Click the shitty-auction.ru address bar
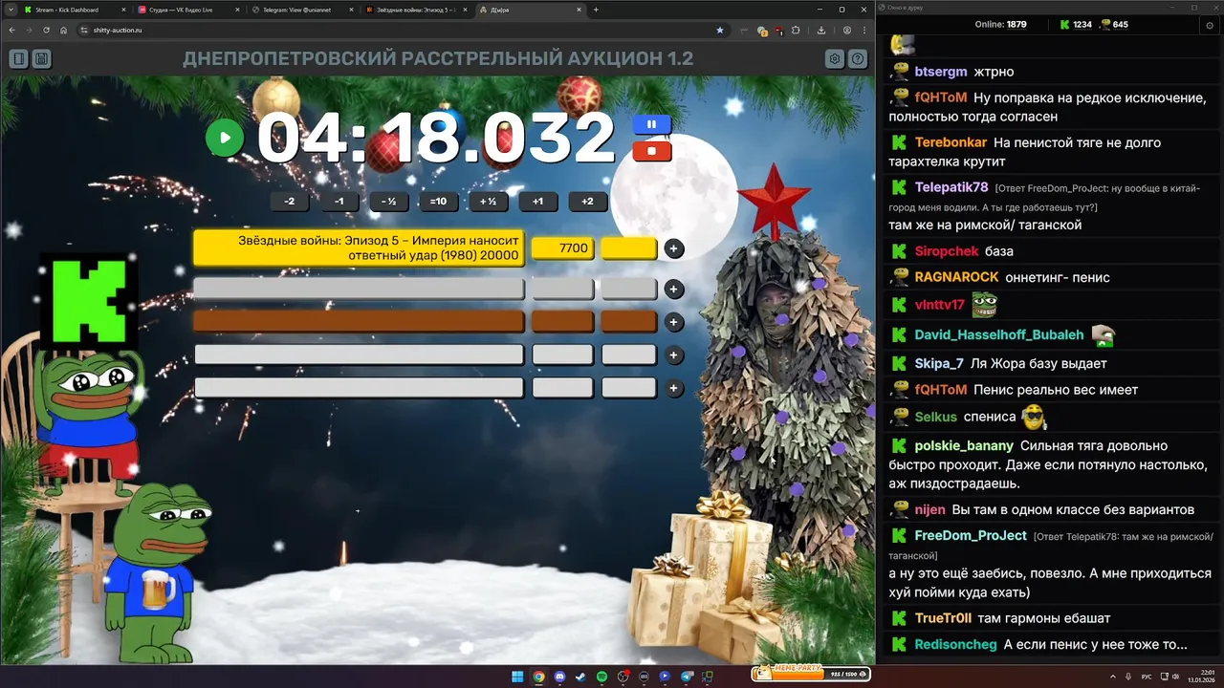1224x688 pixels. click(402, 30)
